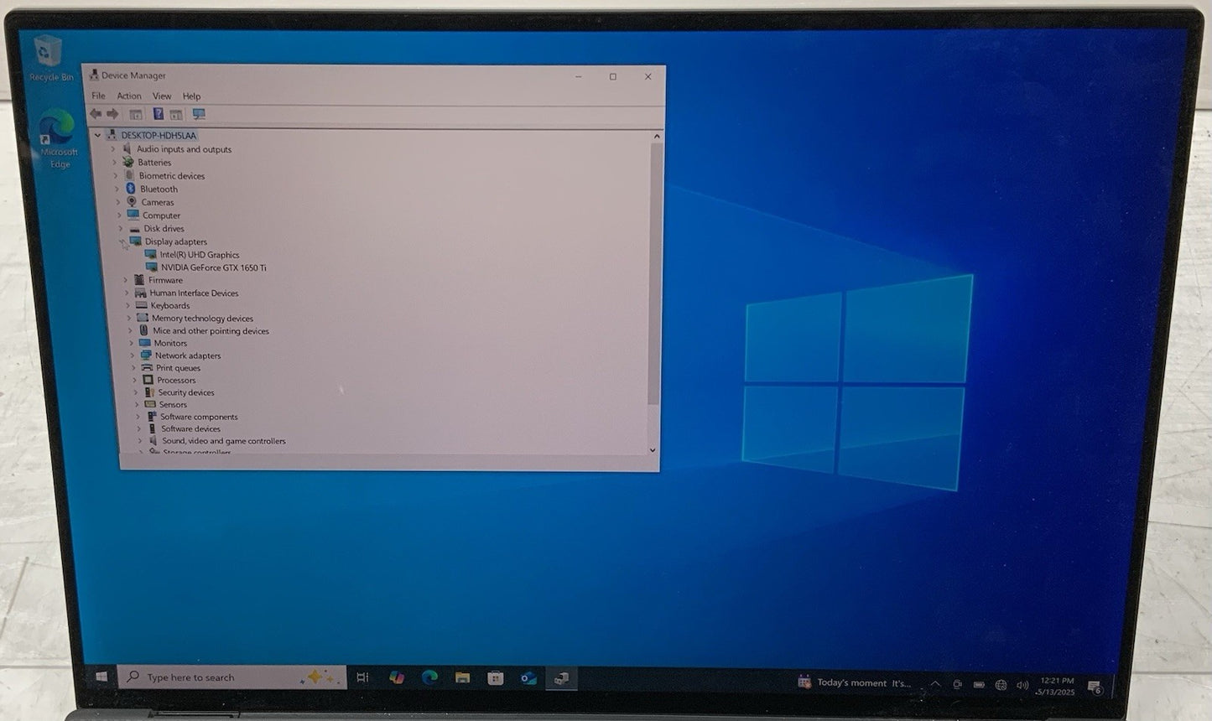Open the View menu
The image size is (1212, 721).
coord(162,96)
